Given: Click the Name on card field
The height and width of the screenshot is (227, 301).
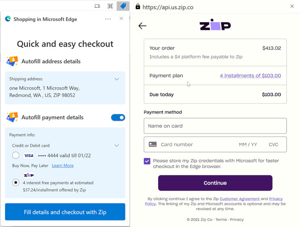Looking at the screenshot, I should pos(215,126).
